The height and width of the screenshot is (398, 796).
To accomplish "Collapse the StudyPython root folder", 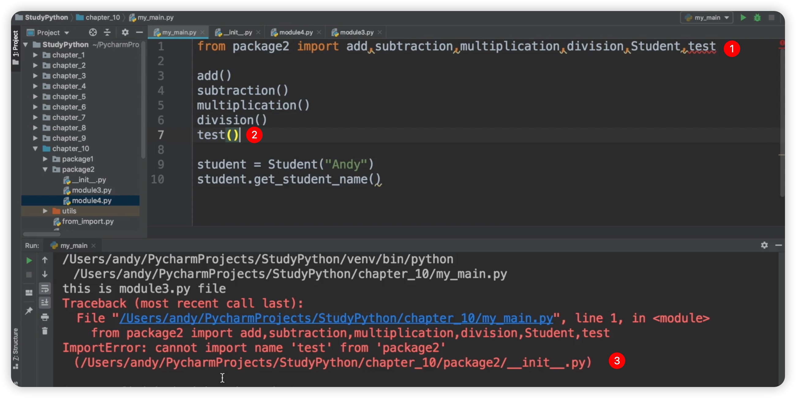I will (x=26, y=45).
